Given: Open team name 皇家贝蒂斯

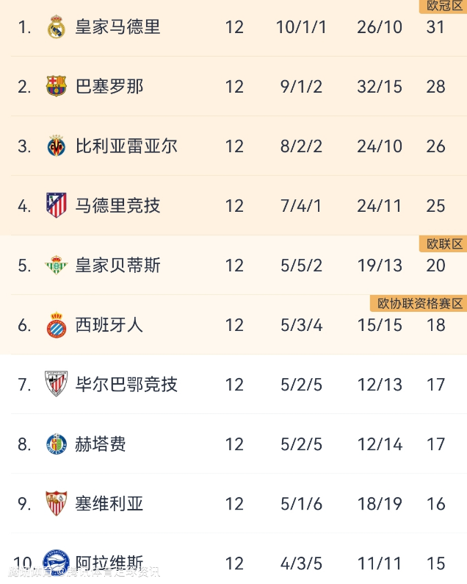Looking at the screenshot, I should [117, 266].
